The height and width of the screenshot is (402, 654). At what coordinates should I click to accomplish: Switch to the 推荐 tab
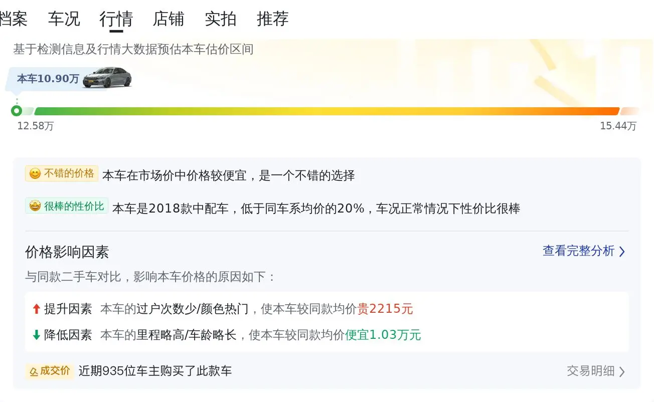[273, 19]
